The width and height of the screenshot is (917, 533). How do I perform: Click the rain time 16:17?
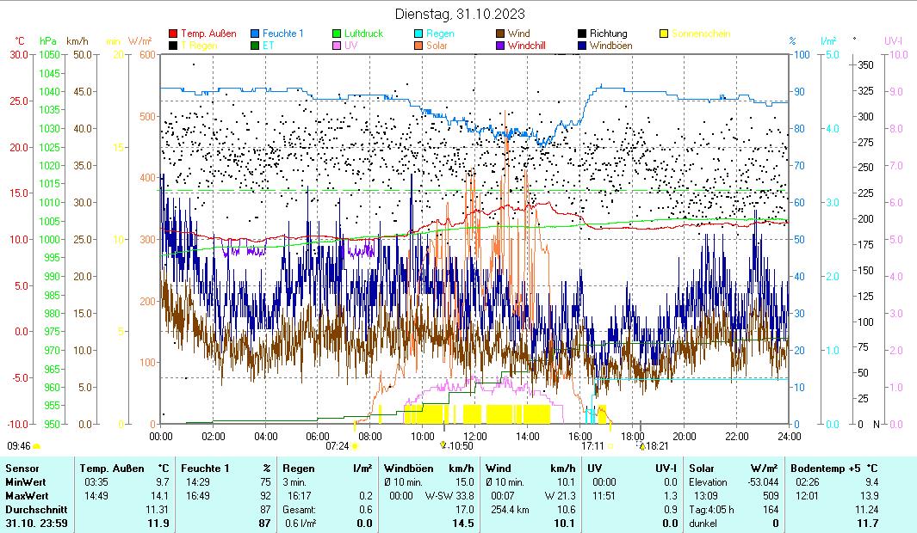point(299,496)
